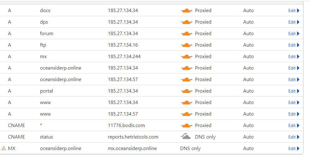
Task: Click the proxied cloud icon for mx A record
Action: [x=187, y=57]
